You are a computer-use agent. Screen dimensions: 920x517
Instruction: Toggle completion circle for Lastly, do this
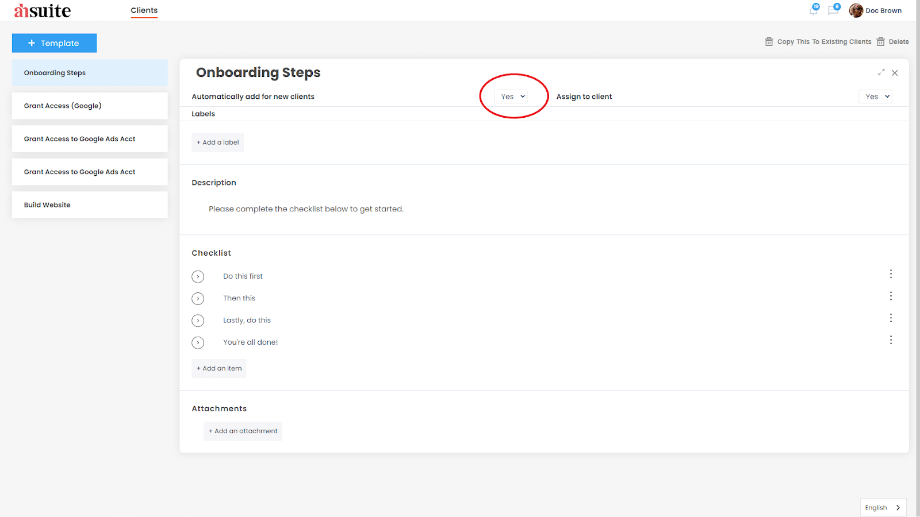click(x=198, y=321)
